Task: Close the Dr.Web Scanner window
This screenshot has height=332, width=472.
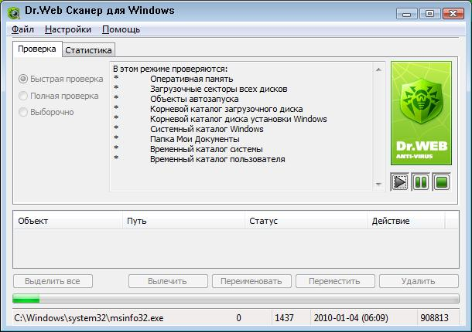Action: 453,14
